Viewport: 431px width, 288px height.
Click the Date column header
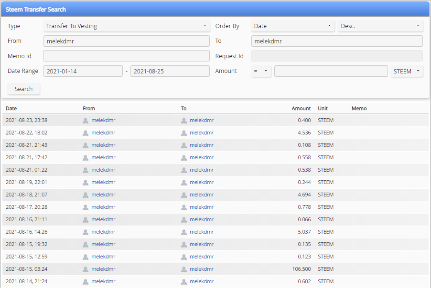[11, 108]
